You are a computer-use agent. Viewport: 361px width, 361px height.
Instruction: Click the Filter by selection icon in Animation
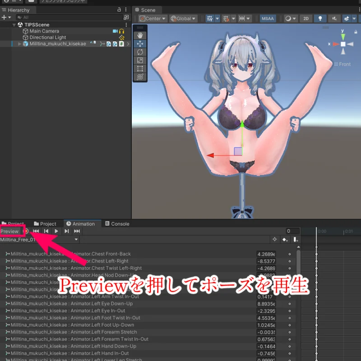pos(274,240)
